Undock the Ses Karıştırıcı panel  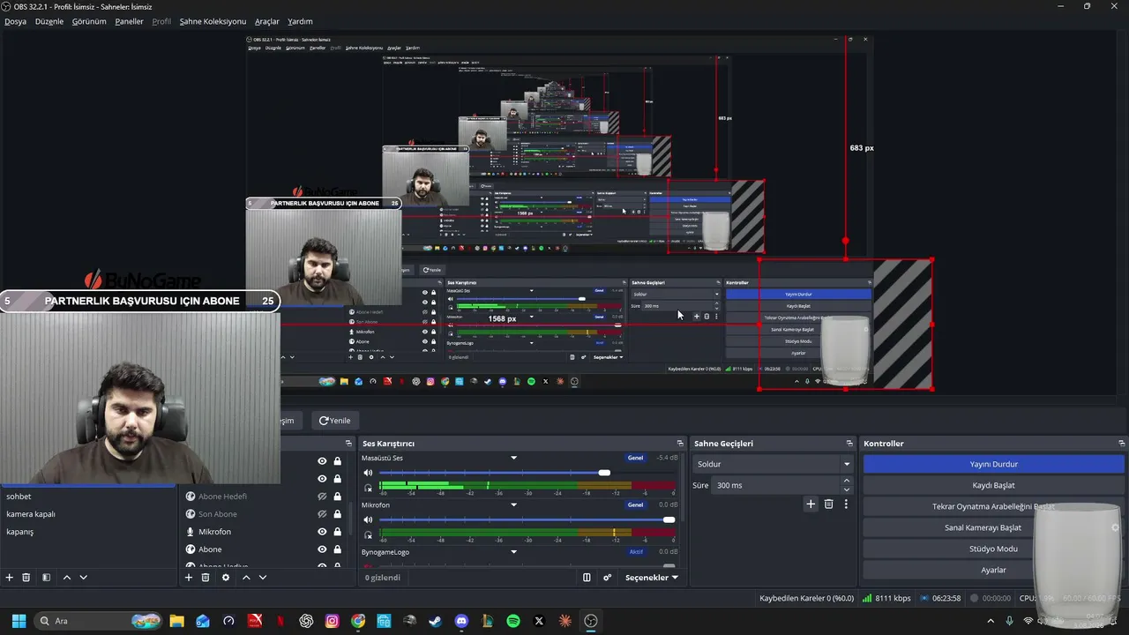(x=680, y=444)
